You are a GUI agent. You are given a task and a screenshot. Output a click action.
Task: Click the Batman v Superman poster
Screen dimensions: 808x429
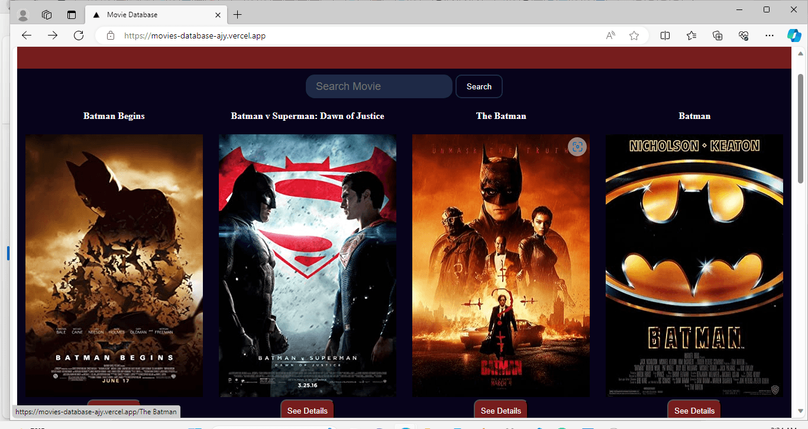[x=308, y=266]
